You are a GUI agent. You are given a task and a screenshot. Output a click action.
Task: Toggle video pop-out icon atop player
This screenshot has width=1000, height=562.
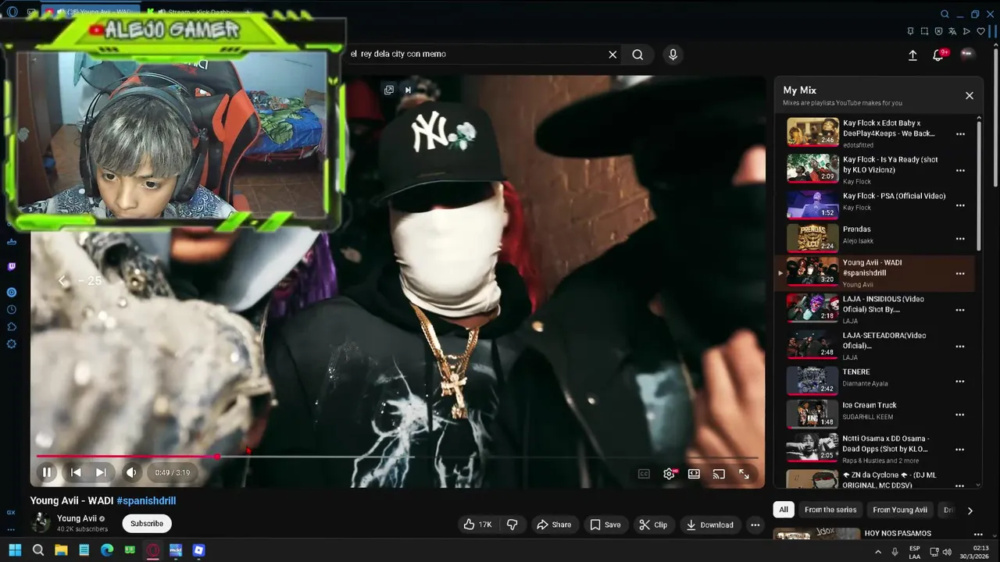click(x=389, y=90)
